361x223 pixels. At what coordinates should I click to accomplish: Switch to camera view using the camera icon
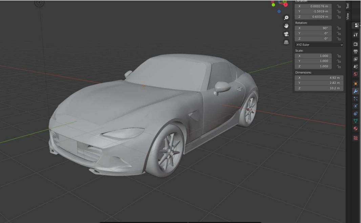286,34
